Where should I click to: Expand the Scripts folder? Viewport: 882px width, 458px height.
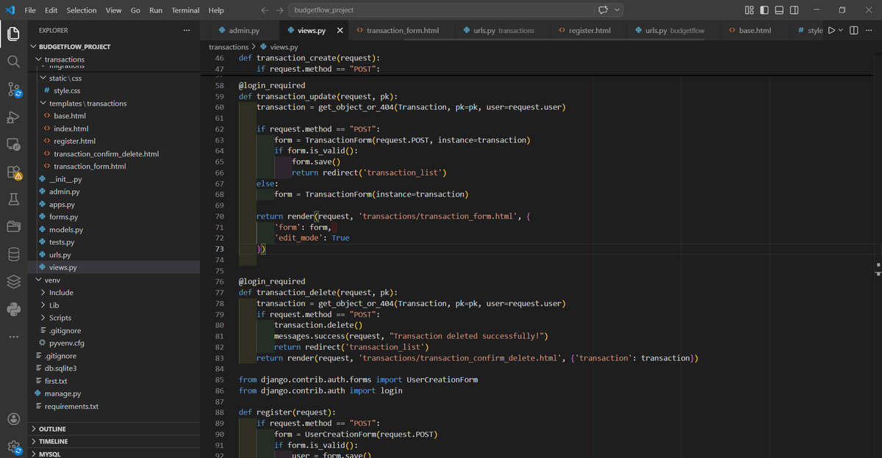43,318
